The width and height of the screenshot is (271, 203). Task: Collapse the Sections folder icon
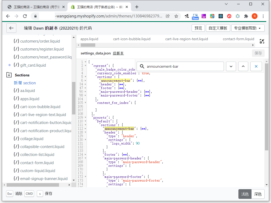click(x=9, y=75)
